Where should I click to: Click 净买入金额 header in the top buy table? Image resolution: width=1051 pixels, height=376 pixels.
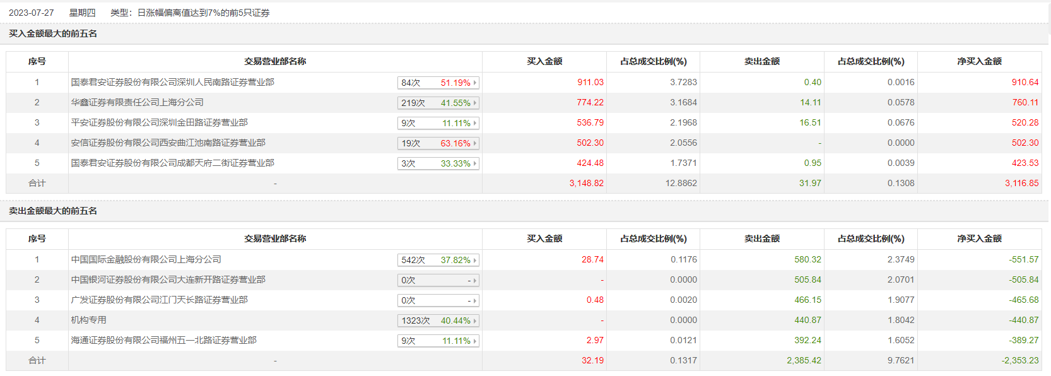tap(979, 61)
